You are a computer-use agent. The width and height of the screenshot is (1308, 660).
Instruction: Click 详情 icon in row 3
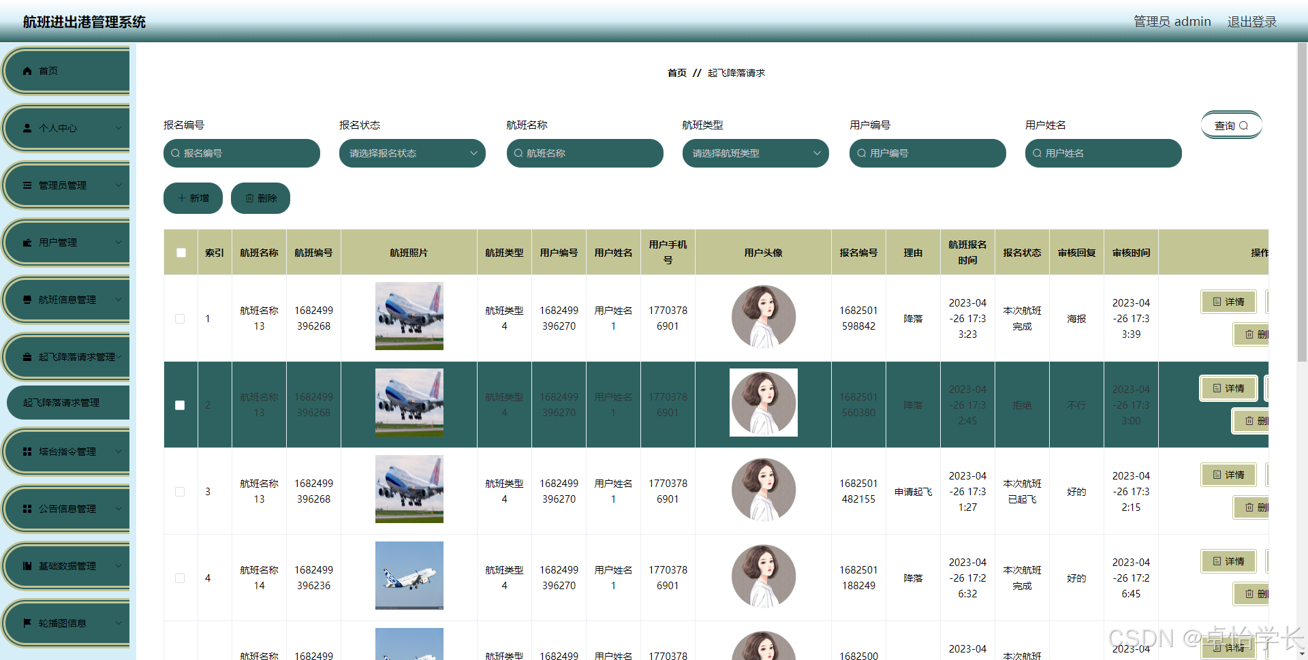(x=1217, y=475)
